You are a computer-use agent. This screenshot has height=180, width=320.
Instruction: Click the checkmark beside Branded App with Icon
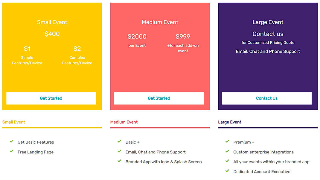click(x=119, y=161)
